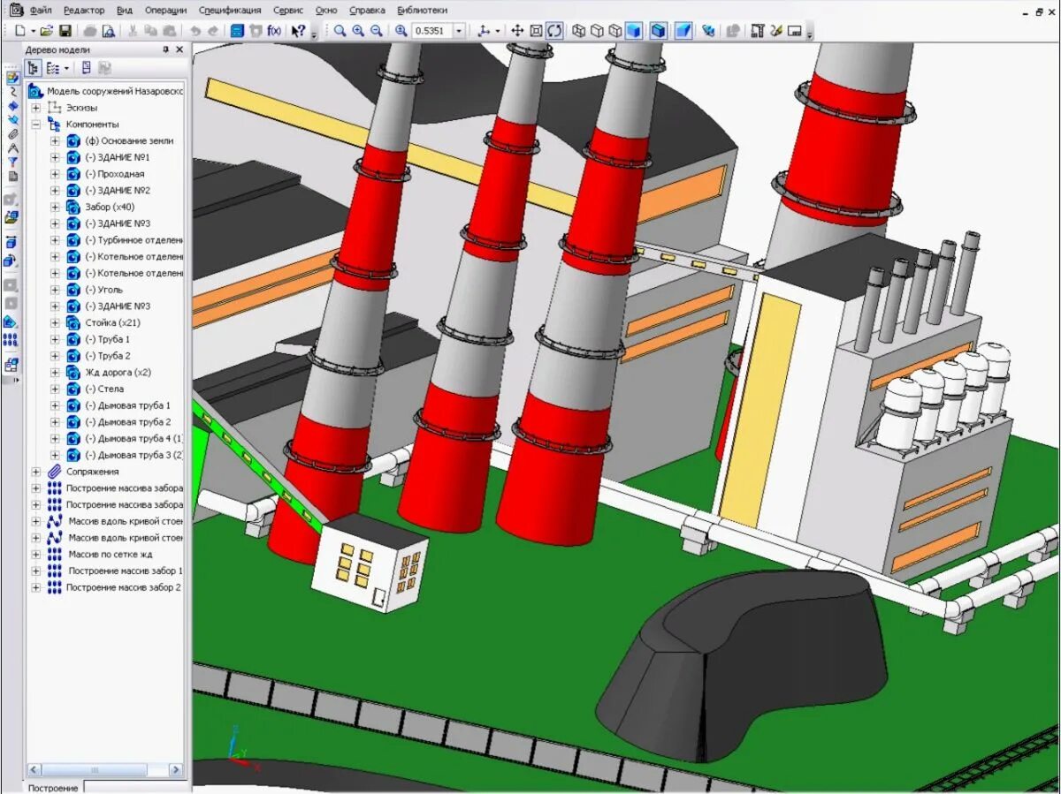
Task: Open the measurements compass icon in sidebar
Action: coord(12,148)
